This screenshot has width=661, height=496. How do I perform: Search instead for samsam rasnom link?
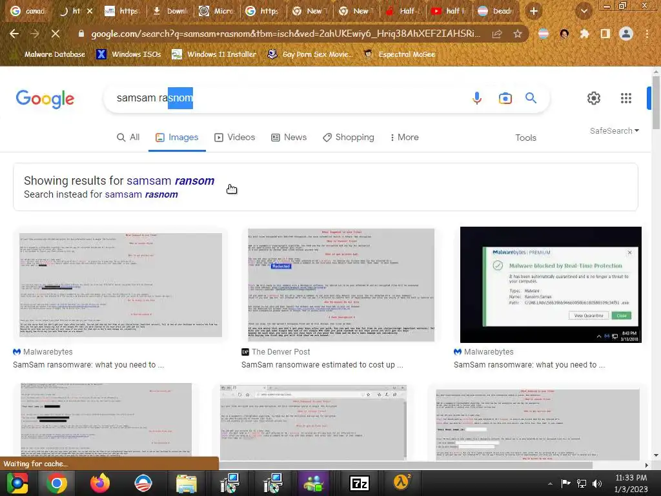tap(141, 194)
